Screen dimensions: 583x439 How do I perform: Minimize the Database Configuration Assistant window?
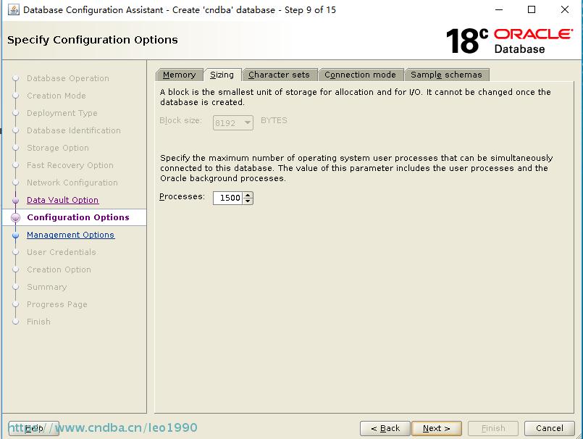coord(499,9)
